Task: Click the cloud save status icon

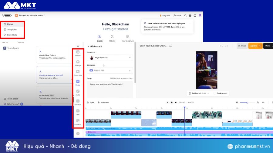Action: tap(170, 46)
